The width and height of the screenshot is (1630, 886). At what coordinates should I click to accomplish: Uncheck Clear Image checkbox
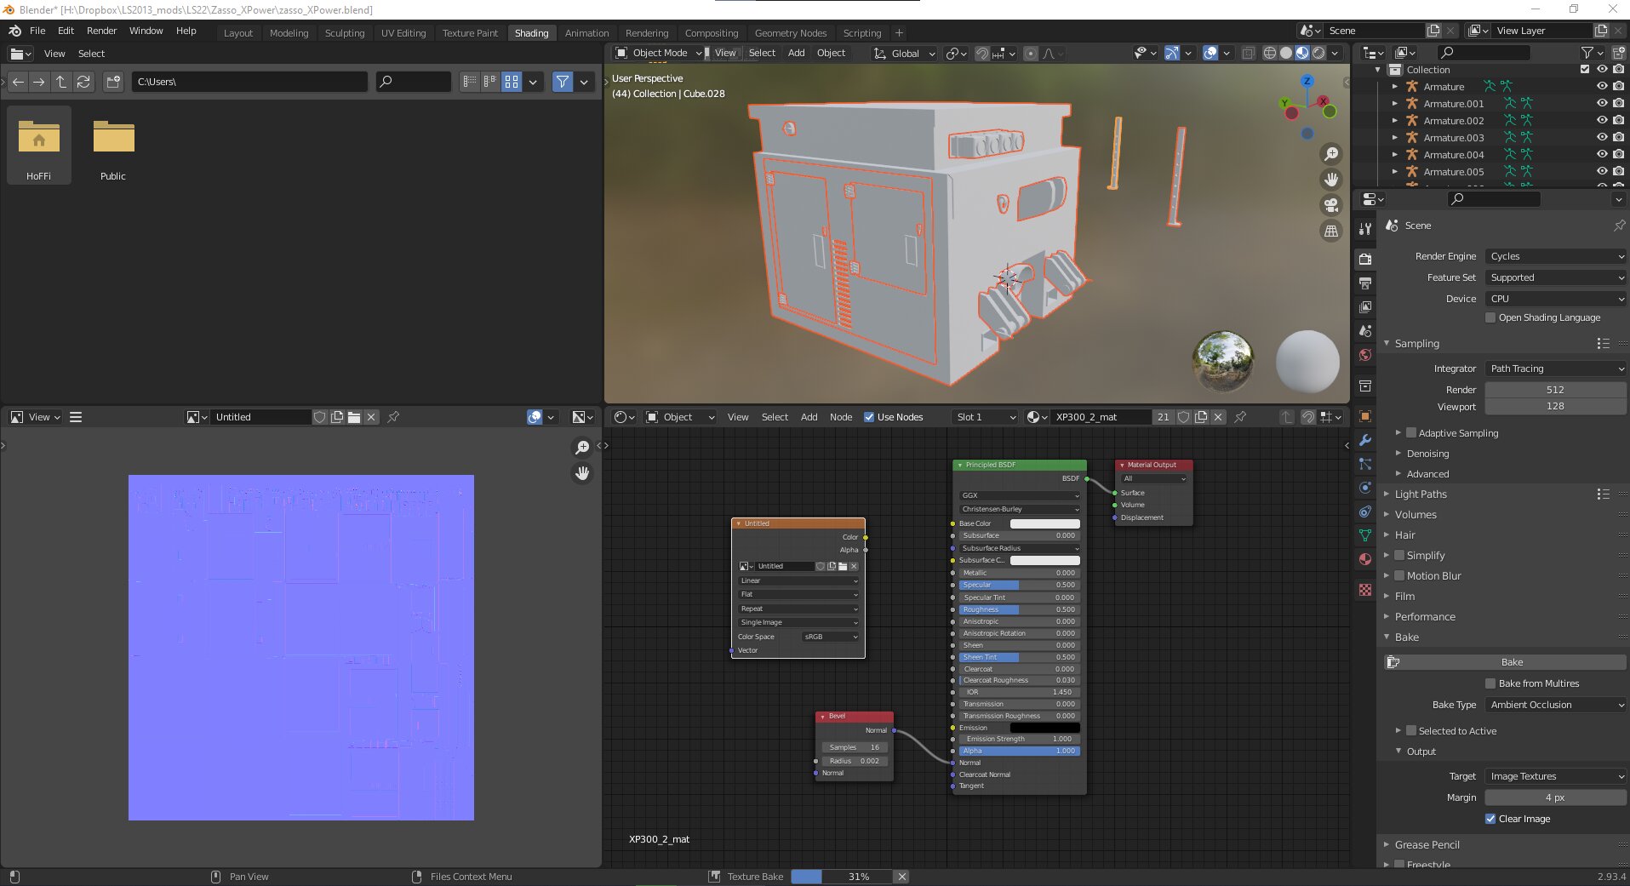(x=1490, y=819)
